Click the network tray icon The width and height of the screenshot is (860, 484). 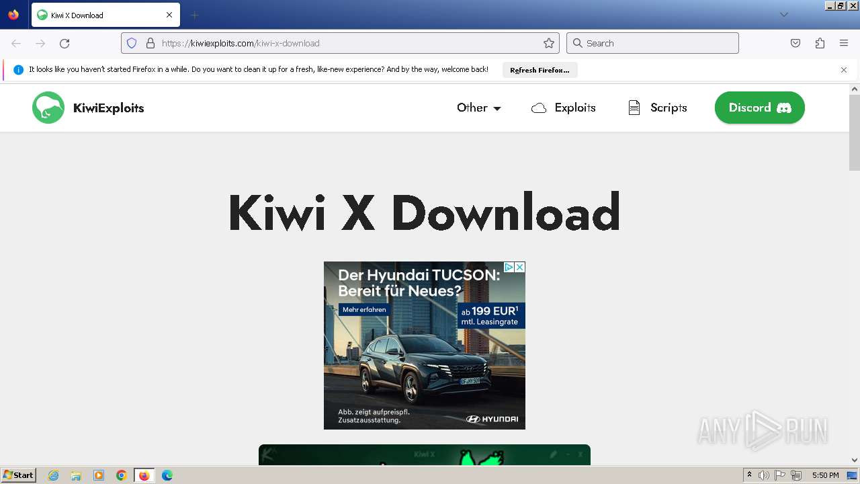(x=796, y=475)
